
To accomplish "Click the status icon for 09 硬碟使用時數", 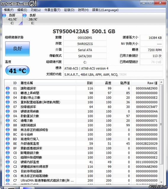I will click(8, 111).
